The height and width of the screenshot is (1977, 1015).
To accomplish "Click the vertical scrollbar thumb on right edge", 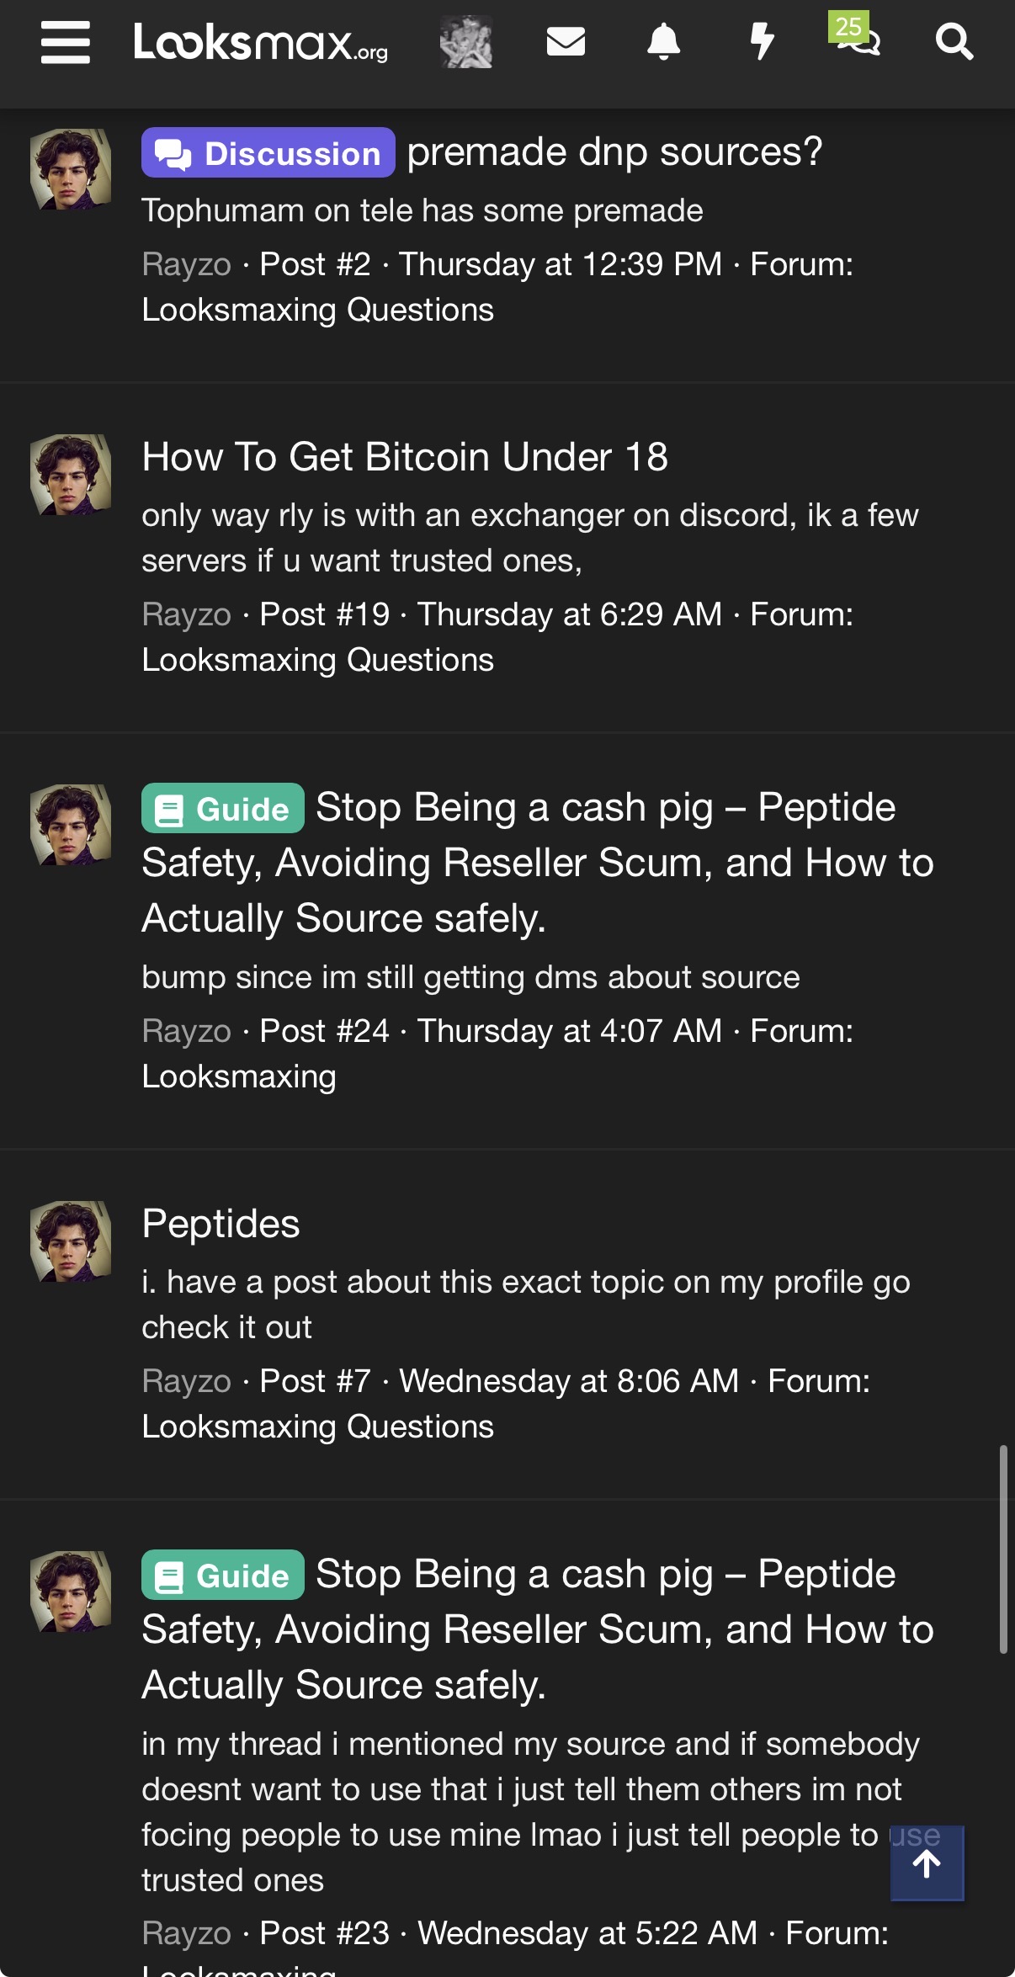I will 1003,1549.
